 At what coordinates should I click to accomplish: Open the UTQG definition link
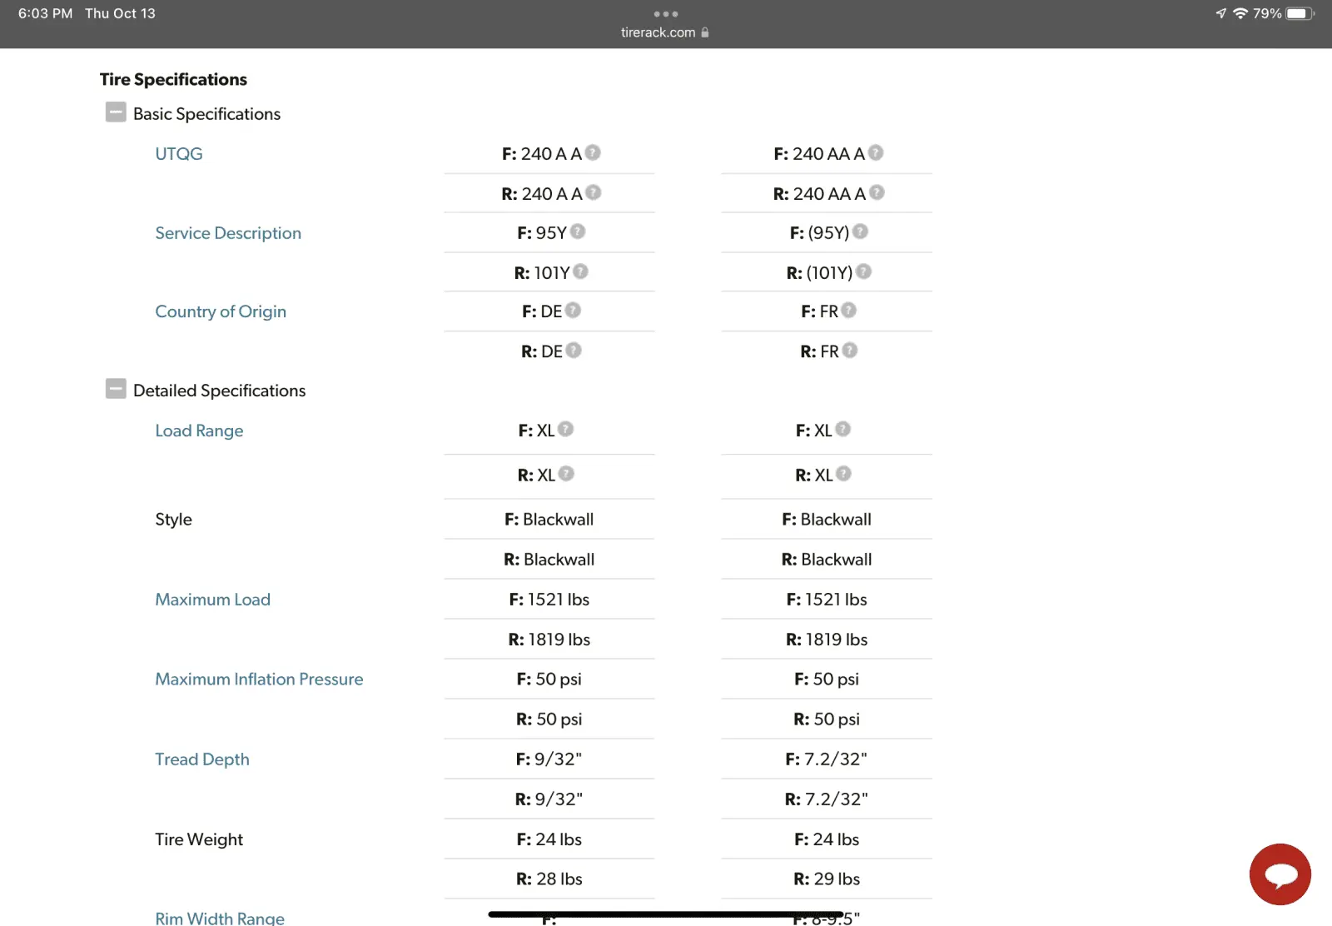[x=178, y=154]
